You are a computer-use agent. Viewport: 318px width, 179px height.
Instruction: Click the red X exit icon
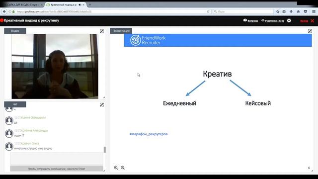pos(313,21)
